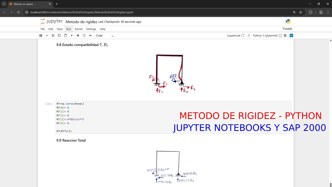Open the Chrome three-dot menu

click(327, 12)
